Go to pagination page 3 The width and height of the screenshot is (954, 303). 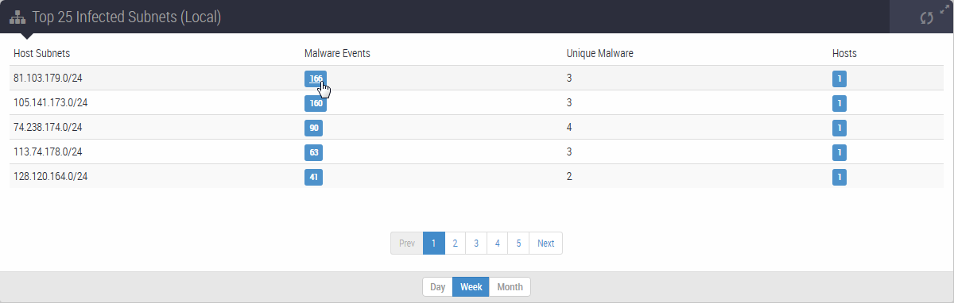[476, 244]
